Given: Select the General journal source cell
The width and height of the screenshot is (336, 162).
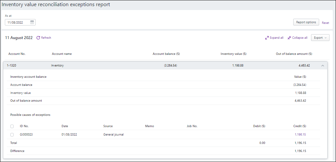Looking at the screenshot, I should pyautogui.click(x=113, y=135).
